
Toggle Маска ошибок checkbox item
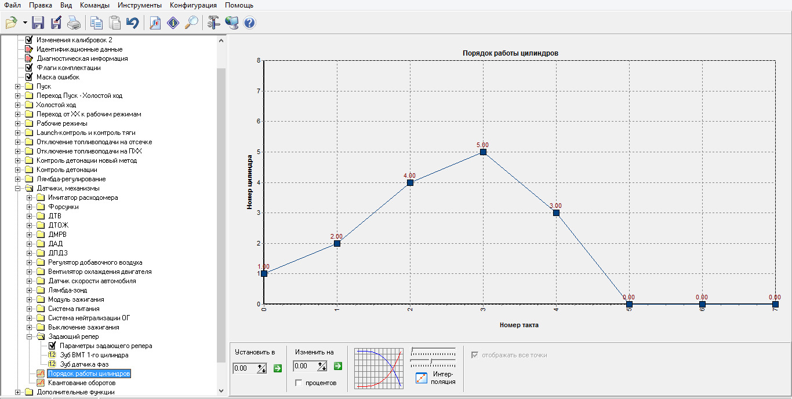28,77
